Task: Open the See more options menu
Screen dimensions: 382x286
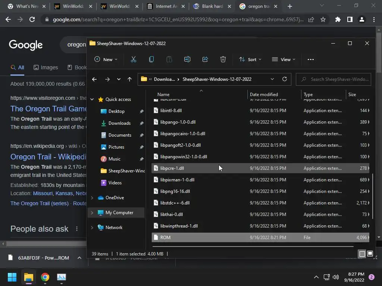Action: point(310,59)
